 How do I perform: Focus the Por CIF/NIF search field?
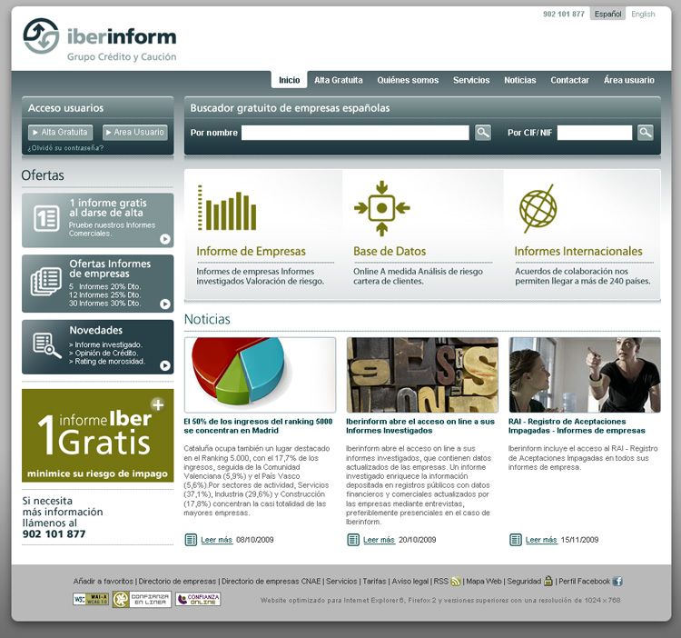point(595,133)
